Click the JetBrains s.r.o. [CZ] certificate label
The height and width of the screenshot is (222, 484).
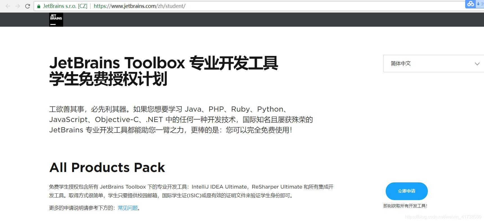(x=65, y=6)
